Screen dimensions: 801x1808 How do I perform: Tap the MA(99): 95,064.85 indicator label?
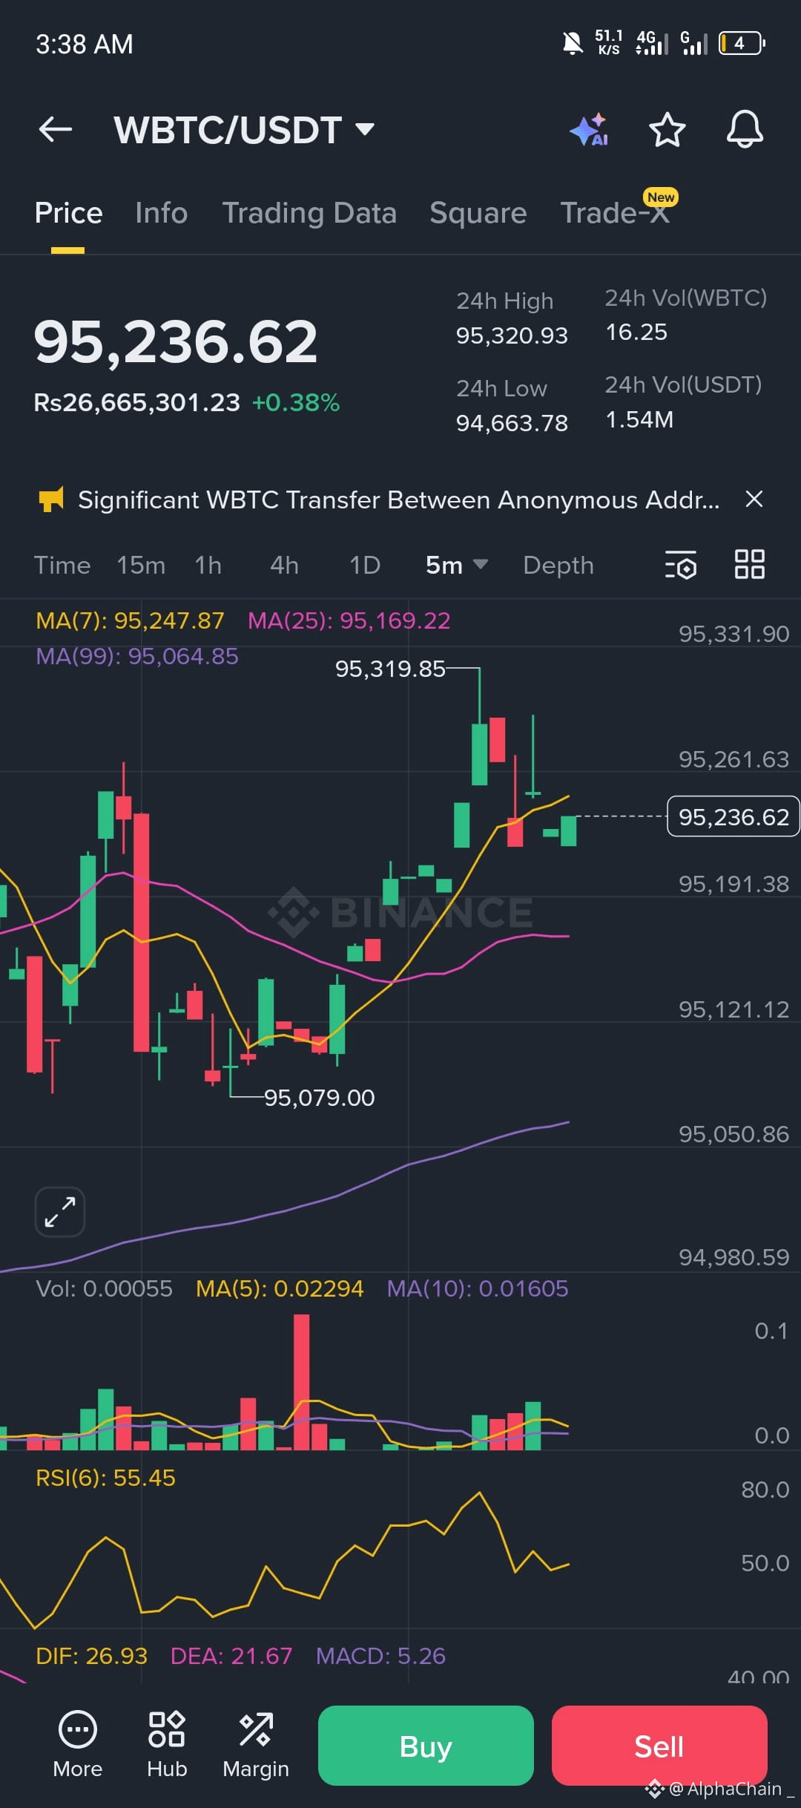point(137,656)
